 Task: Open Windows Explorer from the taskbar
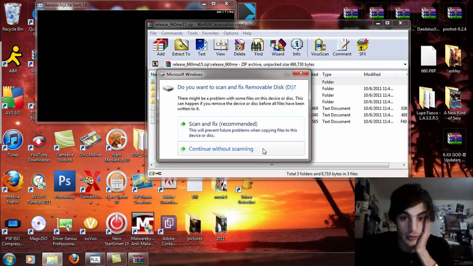pos(52,259)
